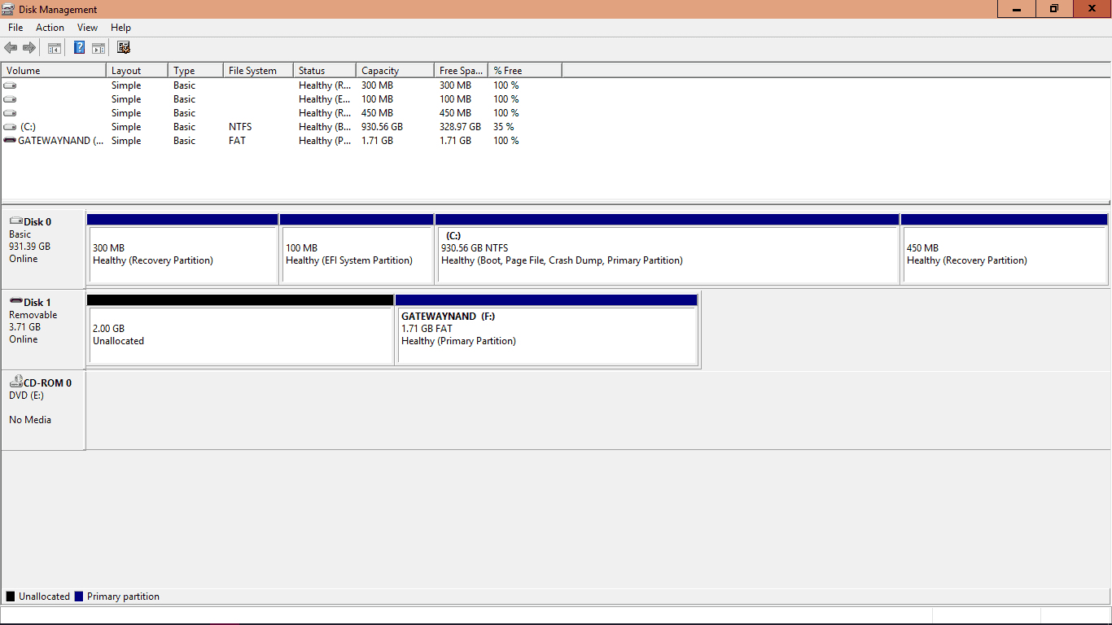Minimize the Disk Management window
The image size is (1112, 625).
pyautogui.click(x=1017, y=8)
